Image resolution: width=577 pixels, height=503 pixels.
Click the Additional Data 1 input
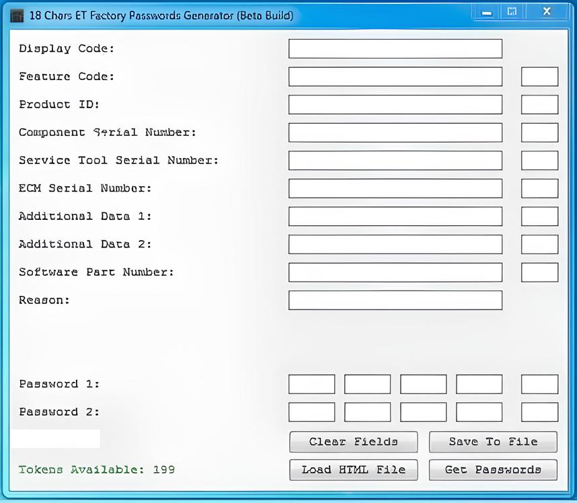tap(395, 216)
